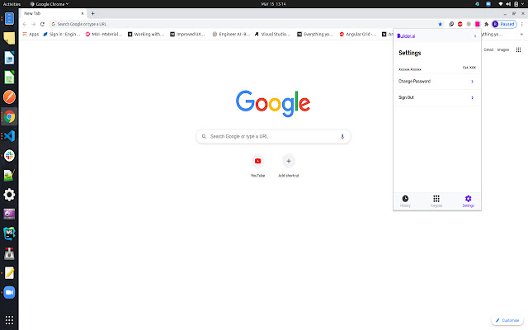This screenshot has height=330, width=528.
Task: Open a new tab with plus button
Action: (x=92, y=13)
